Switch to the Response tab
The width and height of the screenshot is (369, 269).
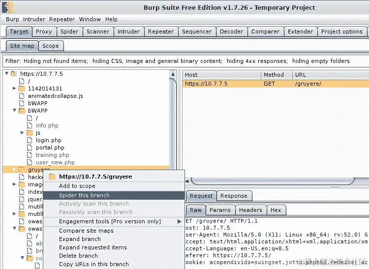click(234, 196)
